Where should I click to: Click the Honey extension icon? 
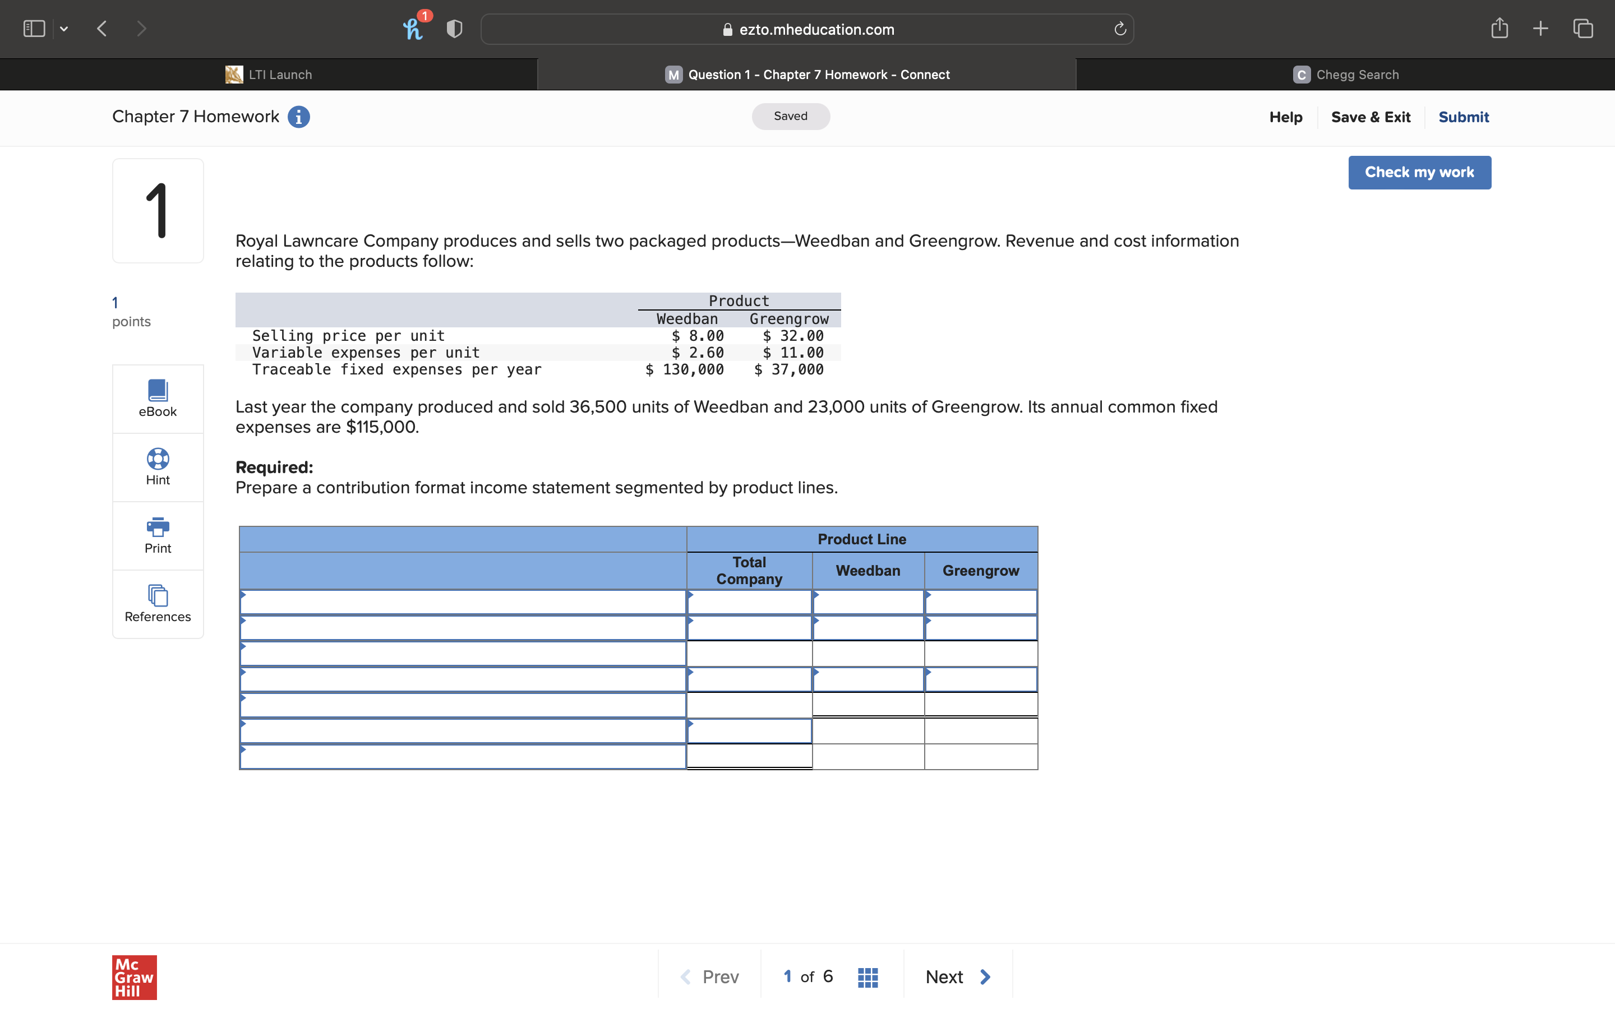pos(413,29)
